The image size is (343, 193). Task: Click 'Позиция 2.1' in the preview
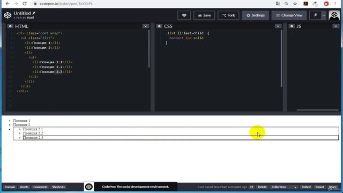click(x=33, y=129)
